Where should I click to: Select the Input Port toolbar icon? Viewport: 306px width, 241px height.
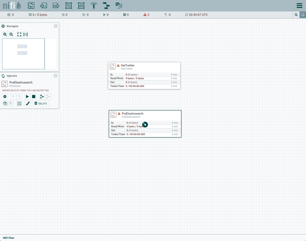[43, 6]
